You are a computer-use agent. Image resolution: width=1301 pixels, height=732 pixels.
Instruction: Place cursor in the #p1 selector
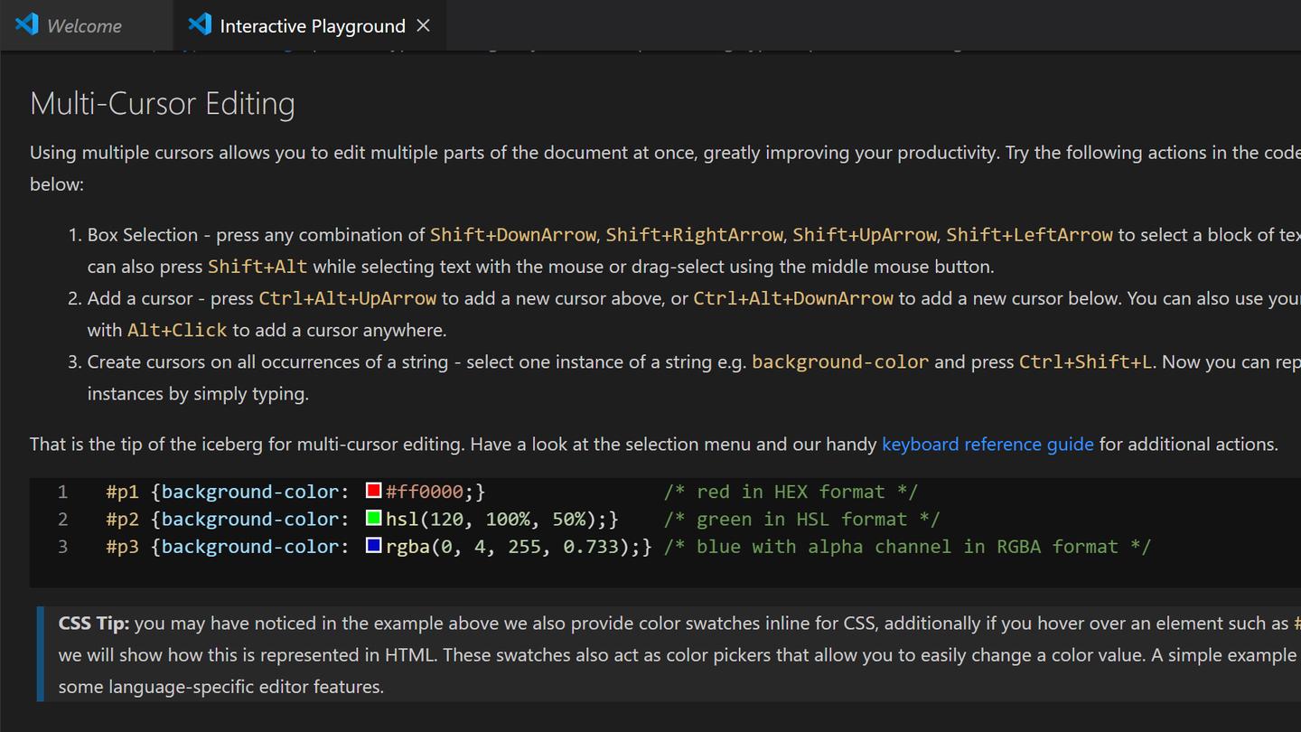(122, 492)
